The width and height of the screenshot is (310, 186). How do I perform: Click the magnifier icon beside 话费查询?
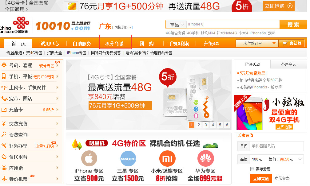[x=4, y=135]
